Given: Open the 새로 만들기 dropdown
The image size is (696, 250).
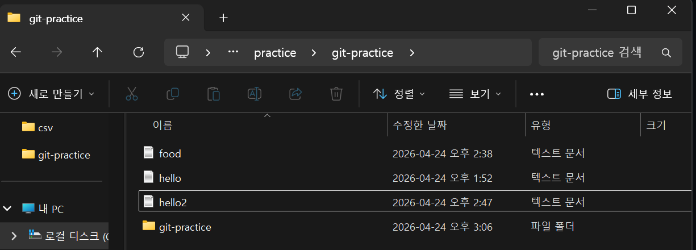Looking at the screenshot, I should pos(51,94).
